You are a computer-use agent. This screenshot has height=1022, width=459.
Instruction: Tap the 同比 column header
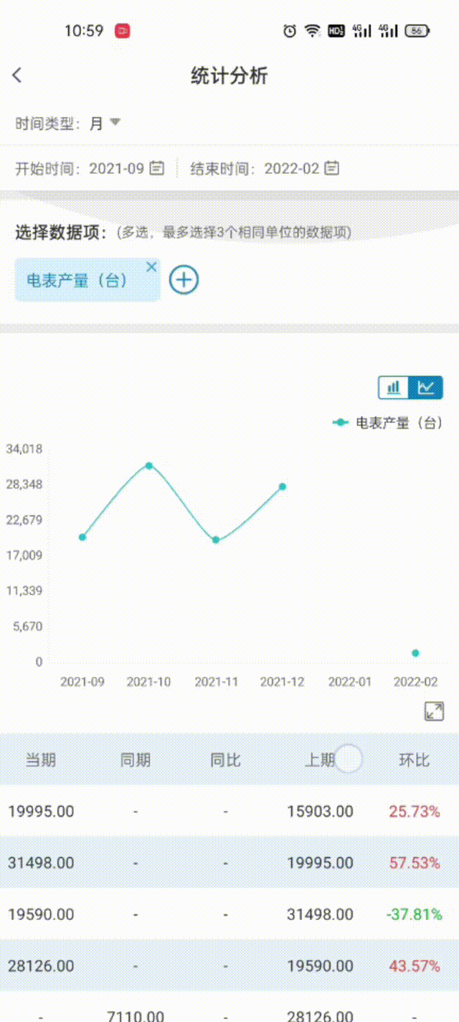[x=225, y=760]
